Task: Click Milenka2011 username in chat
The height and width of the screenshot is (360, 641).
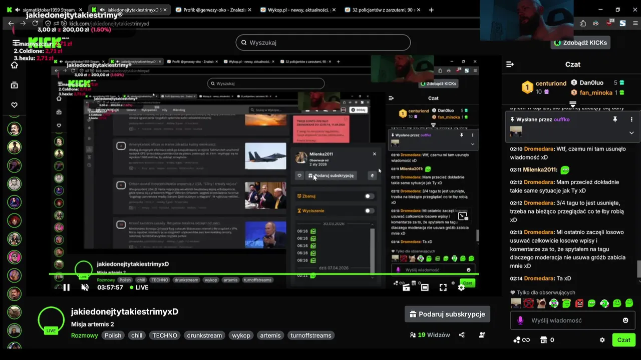Action: 540,170
